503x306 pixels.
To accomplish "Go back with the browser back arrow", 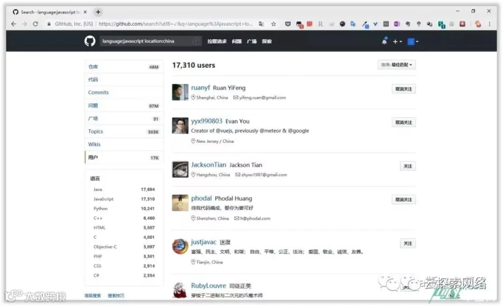I will pyautogui.click(x=13, y=23).
